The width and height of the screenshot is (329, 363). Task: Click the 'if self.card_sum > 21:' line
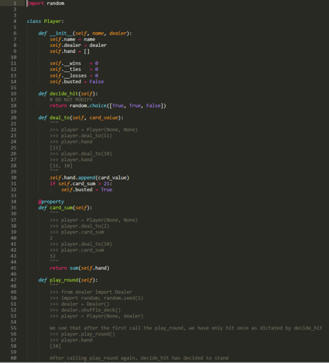coord(80,184)
